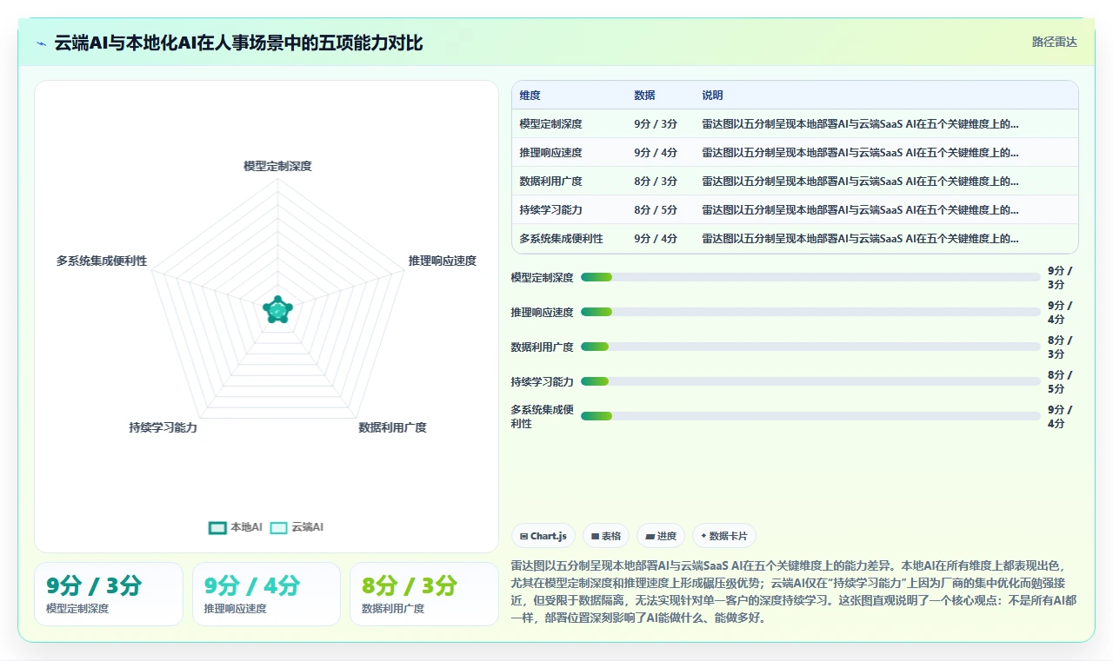
Task: Click the 路径雷达 tag in the header
Action: (1054, 42)
